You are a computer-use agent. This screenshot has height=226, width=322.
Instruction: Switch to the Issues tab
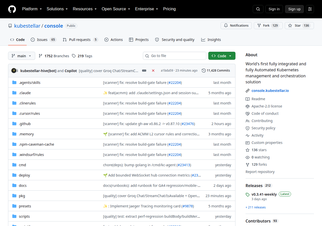click(44, 40)
